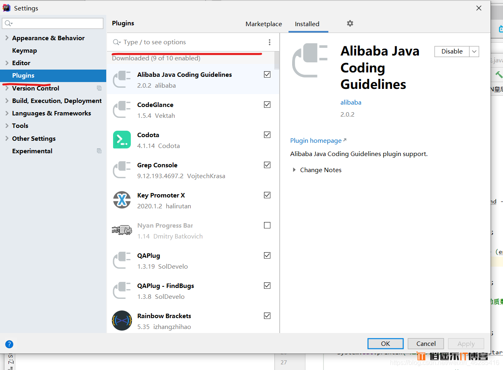
Task: Select Experimental in settings tree
Action: pos(32,151)
